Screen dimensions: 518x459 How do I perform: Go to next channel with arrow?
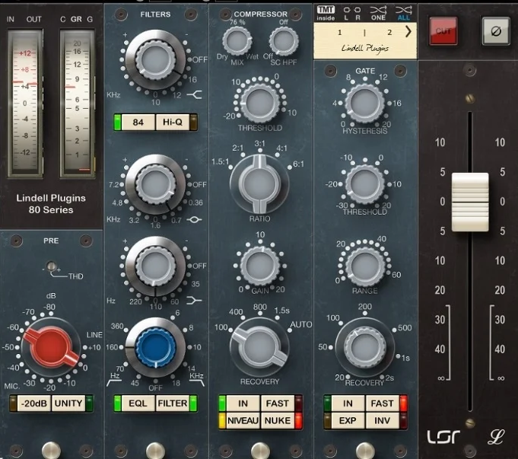(408, 32)
